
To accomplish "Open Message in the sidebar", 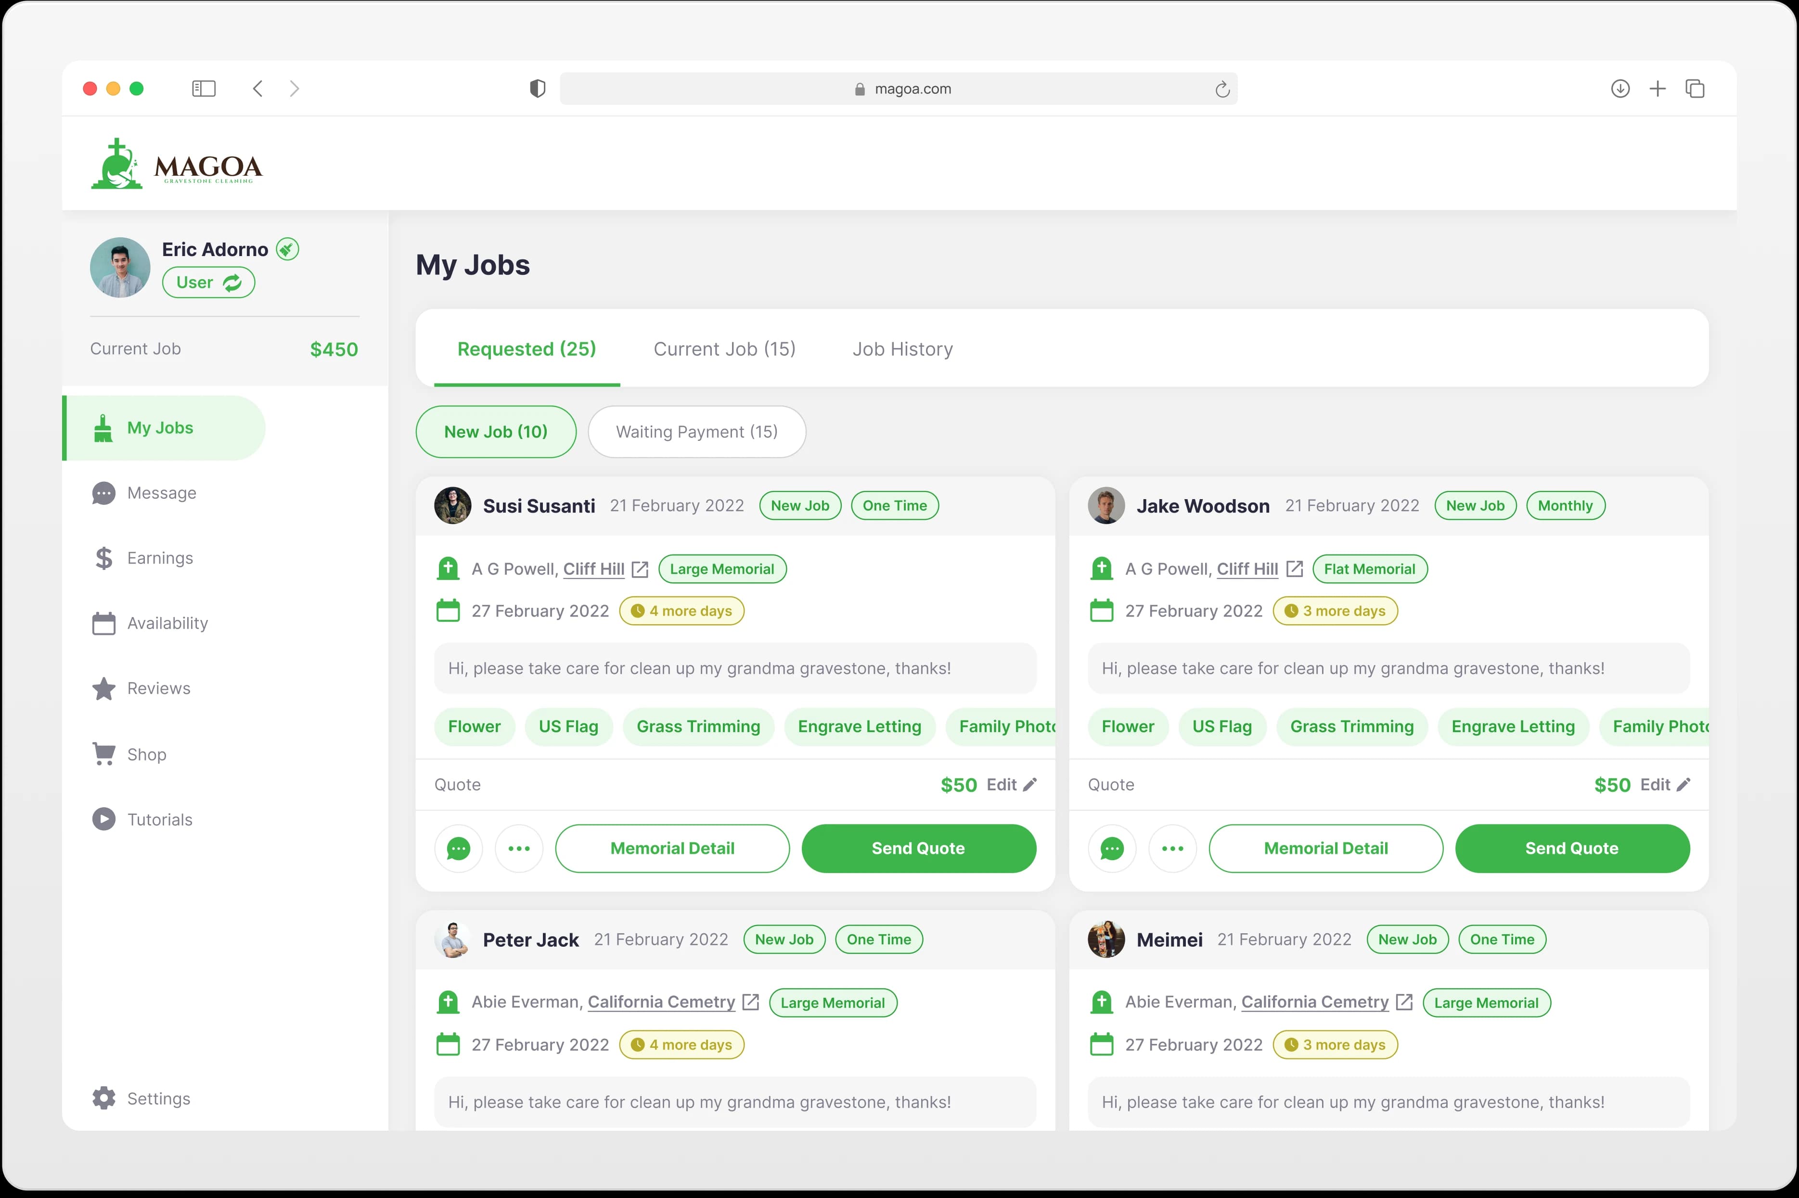I will pos(161,493).
